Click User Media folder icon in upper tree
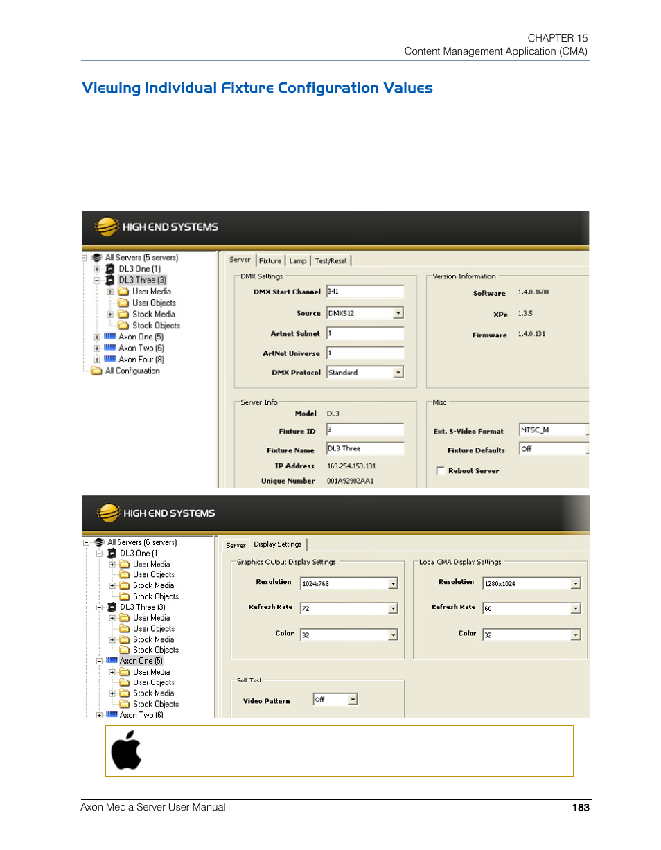The width and height of the screenshot is (661, 850). [x=123, y=292]
